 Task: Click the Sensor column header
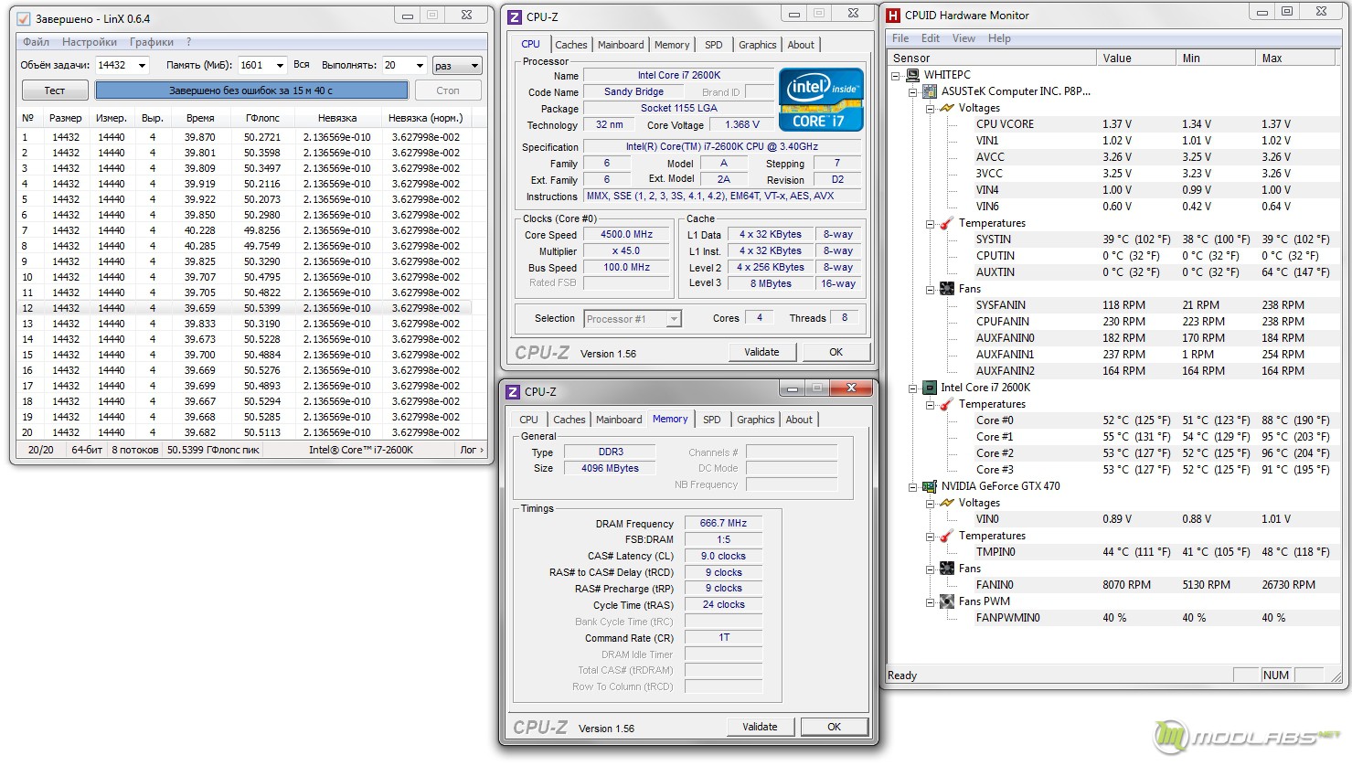tap(992, 58)
